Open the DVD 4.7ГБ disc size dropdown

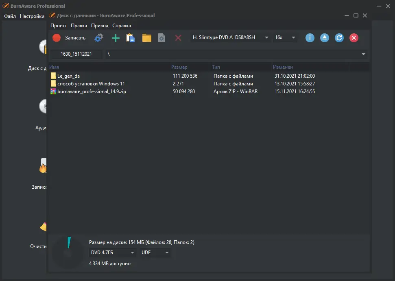113,253
